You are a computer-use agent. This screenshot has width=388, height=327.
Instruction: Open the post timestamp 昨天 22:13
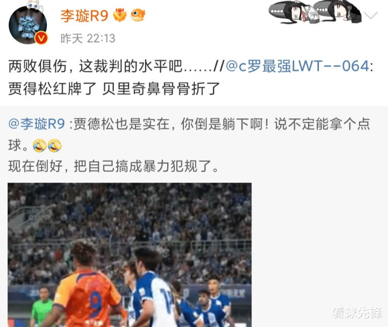tap(88, 39)
